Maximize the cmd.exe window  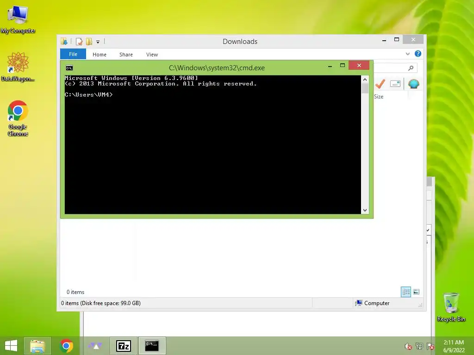(343, 66)
